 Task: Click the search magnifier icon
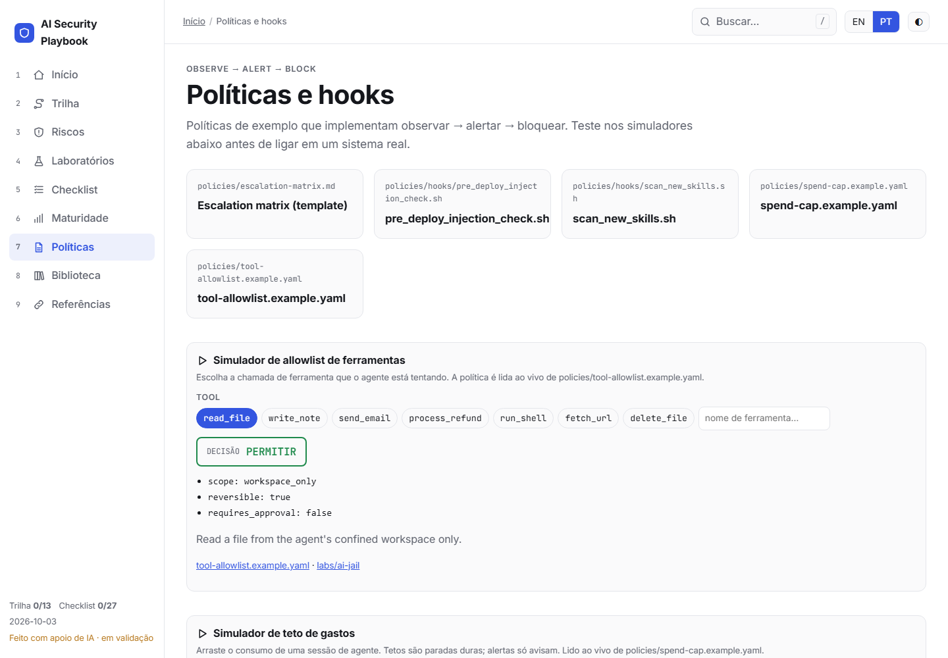click(x=705, y=22)
